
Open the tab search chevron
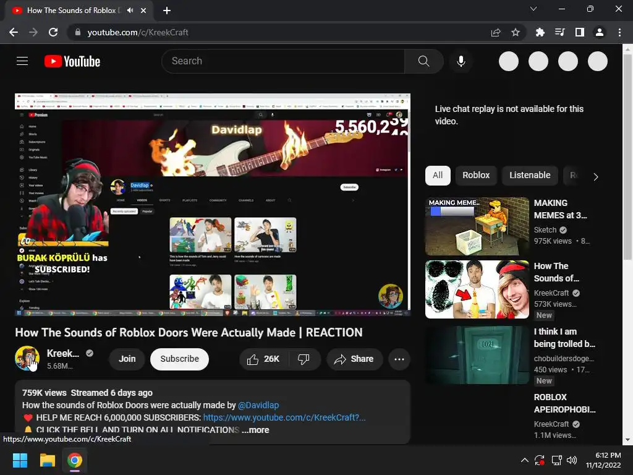[533, 9]
